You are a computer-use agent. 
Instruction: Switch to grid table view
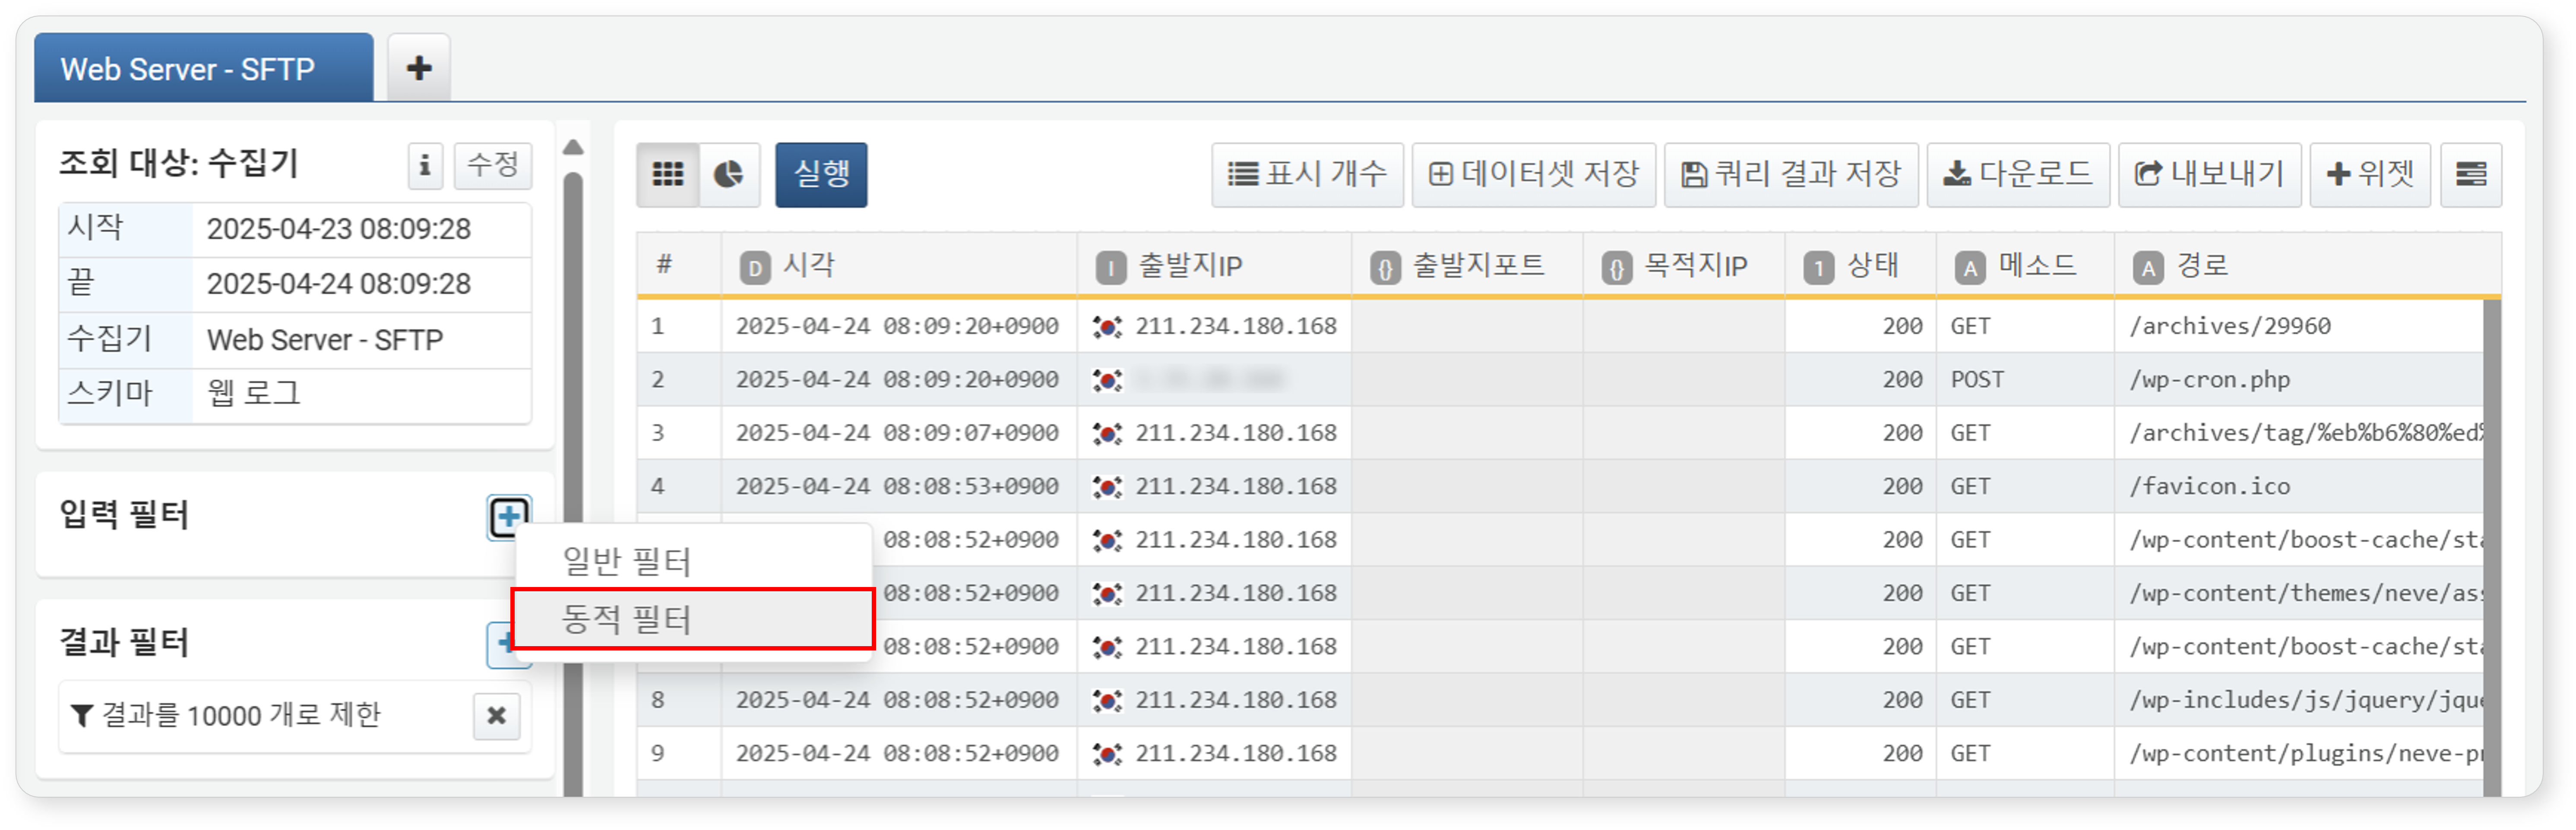click(x=668, y=175)
